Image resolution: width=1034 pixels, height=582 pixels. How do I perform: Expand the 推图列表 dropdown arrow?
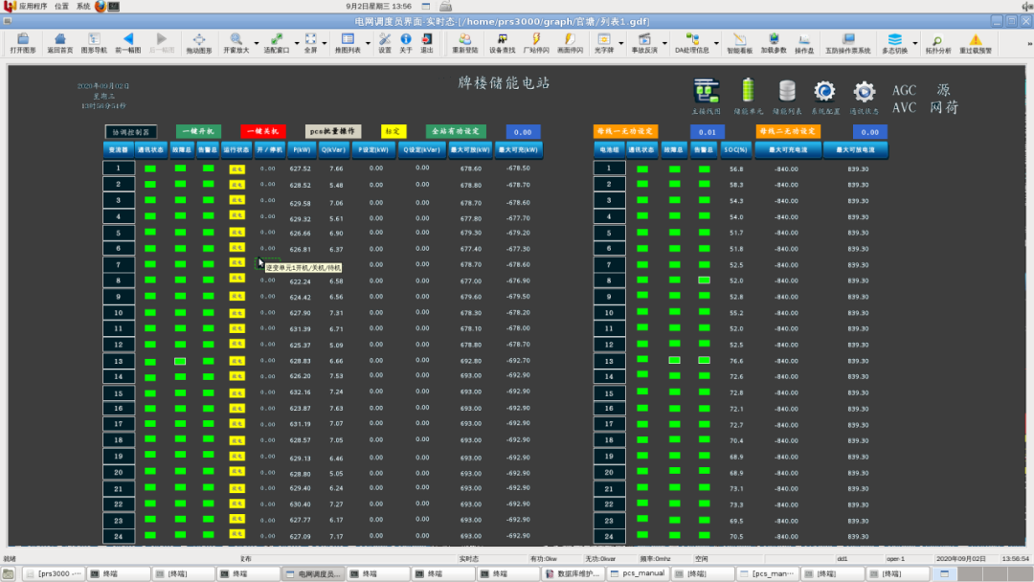point(367,42)
